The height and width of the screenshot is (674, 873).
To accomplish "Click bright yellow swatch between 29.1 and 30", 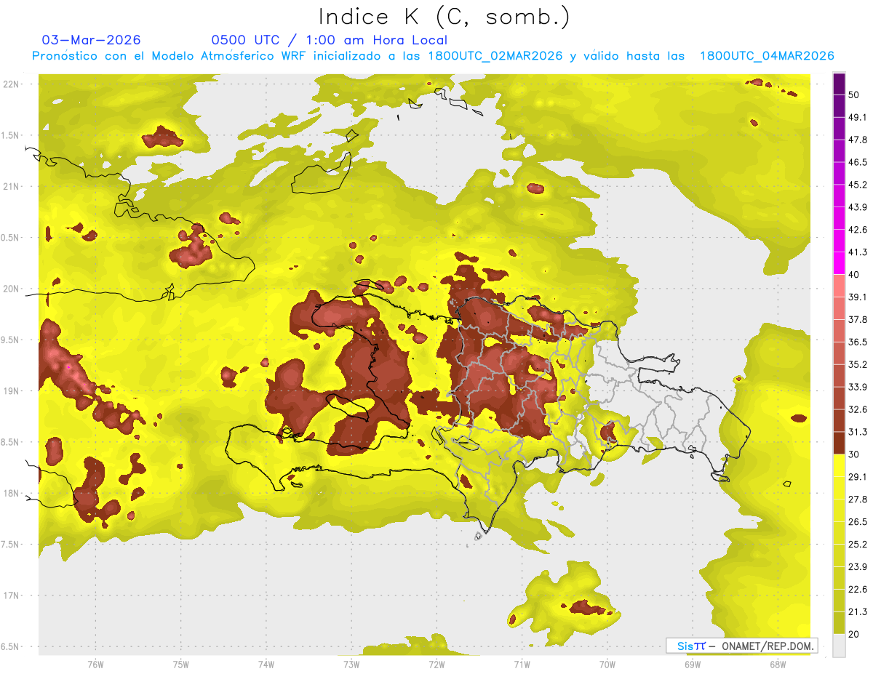I will [x=839, y=466].
